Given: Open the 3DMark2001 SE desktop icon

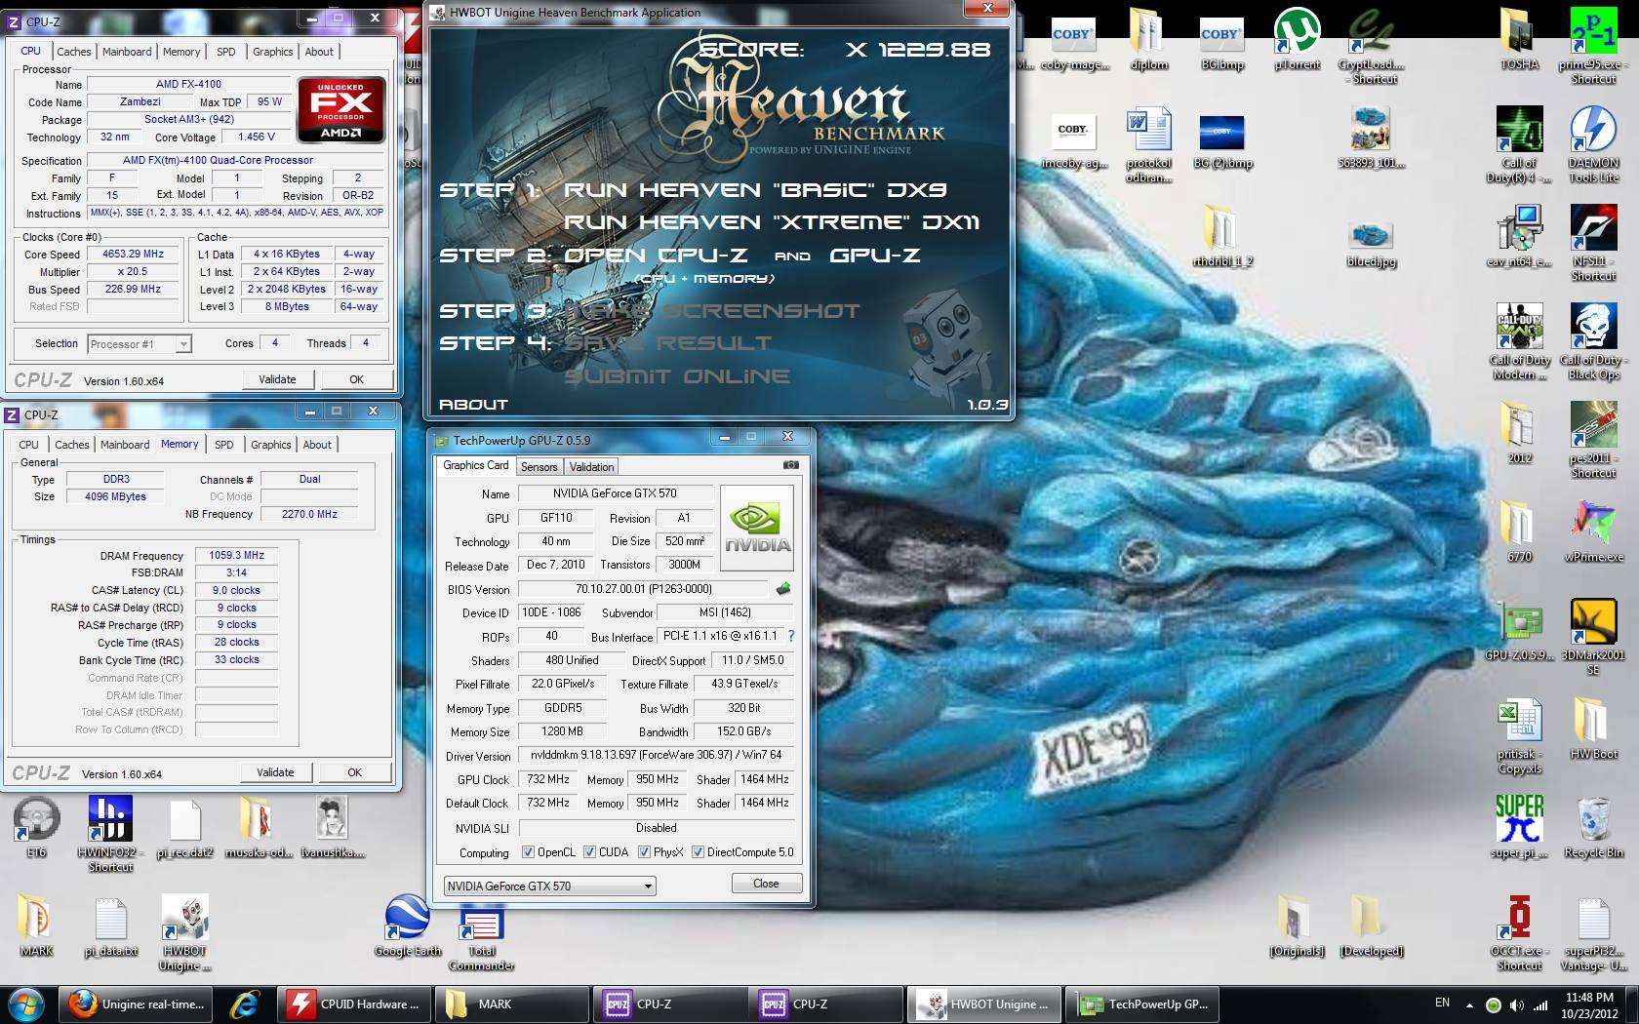Looking at the screenshot, I should pos(1593,637).
